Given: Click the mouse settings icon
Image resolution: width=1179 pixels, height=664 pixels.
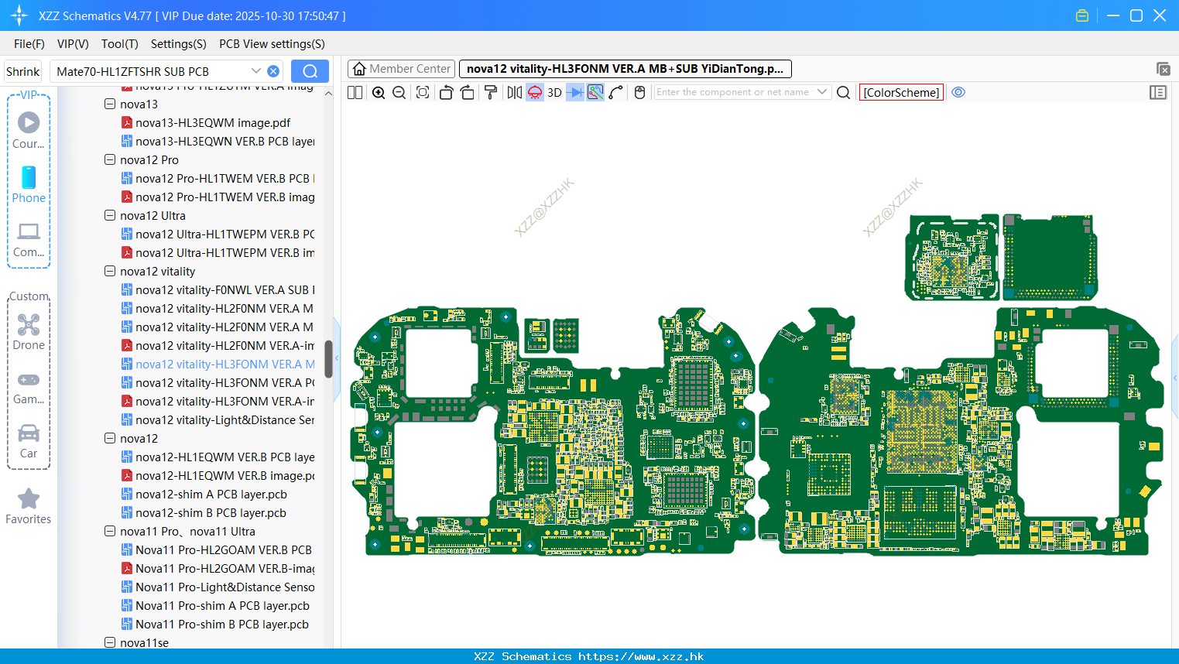Looking at the screenshot, I should [639, 92].
